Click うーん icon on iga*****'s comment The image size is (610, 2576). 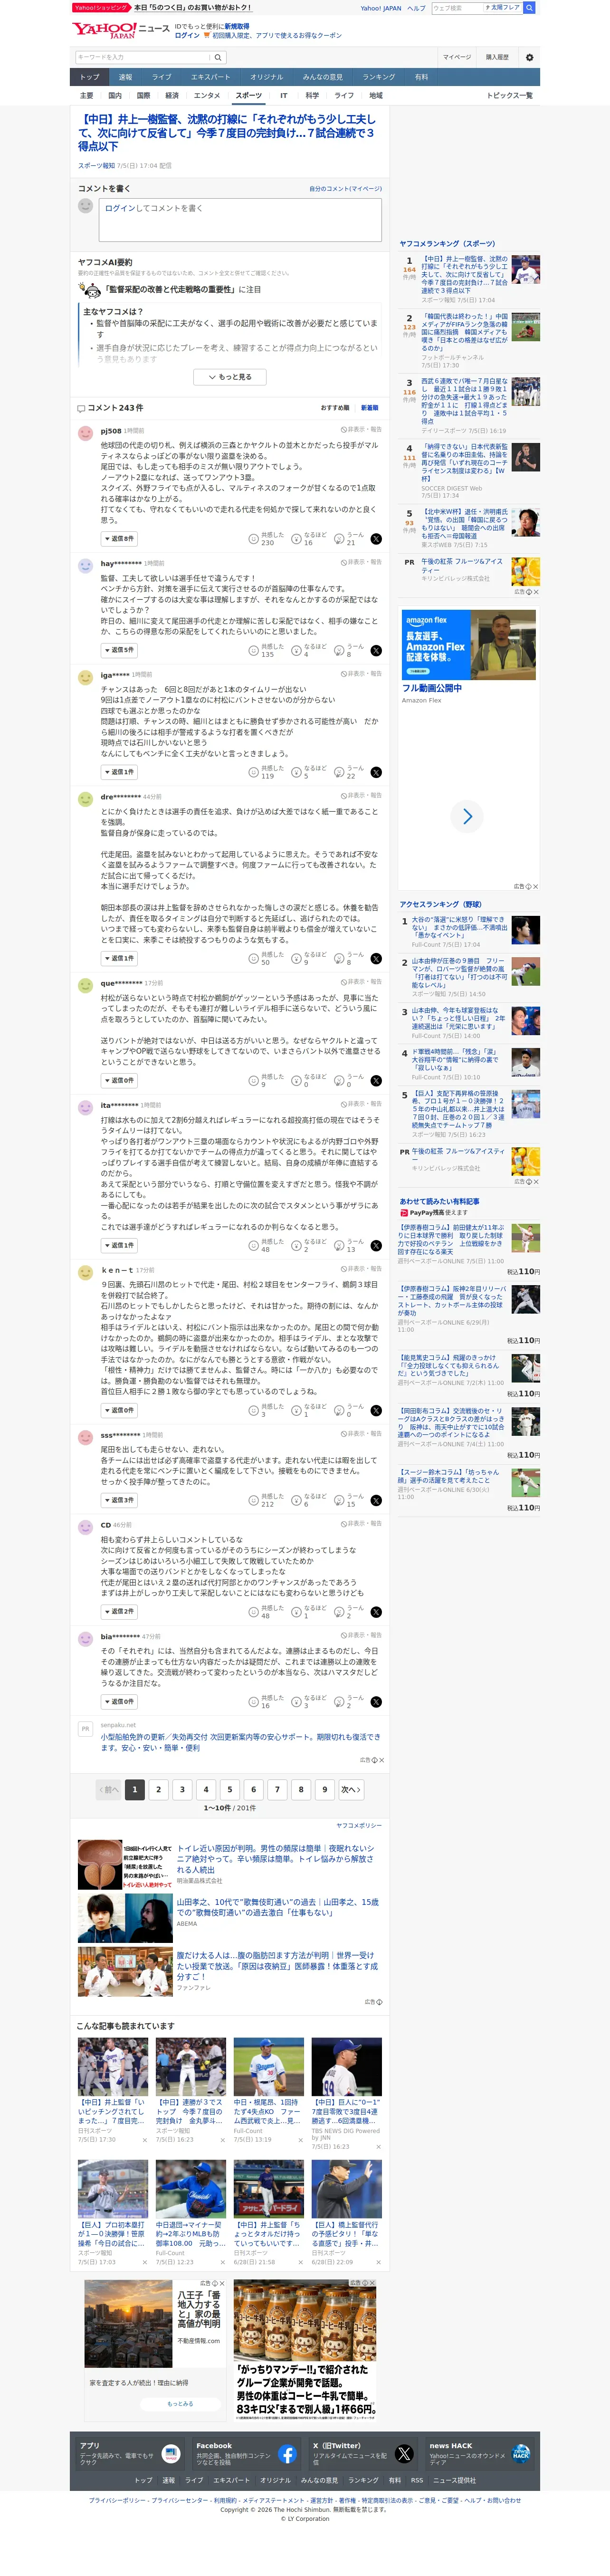click(x=340, y=772)
